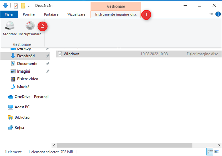
Task: Click the Rețea network icon
Action: 11,128
